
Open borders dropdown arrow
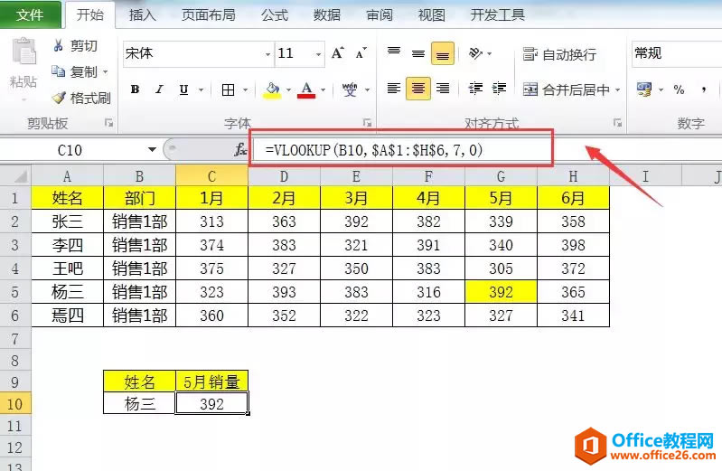[x=246, y=89]
